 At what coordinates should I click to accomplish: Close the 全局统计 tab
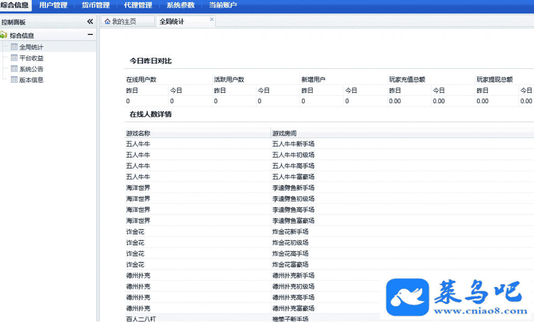point(212,19)
